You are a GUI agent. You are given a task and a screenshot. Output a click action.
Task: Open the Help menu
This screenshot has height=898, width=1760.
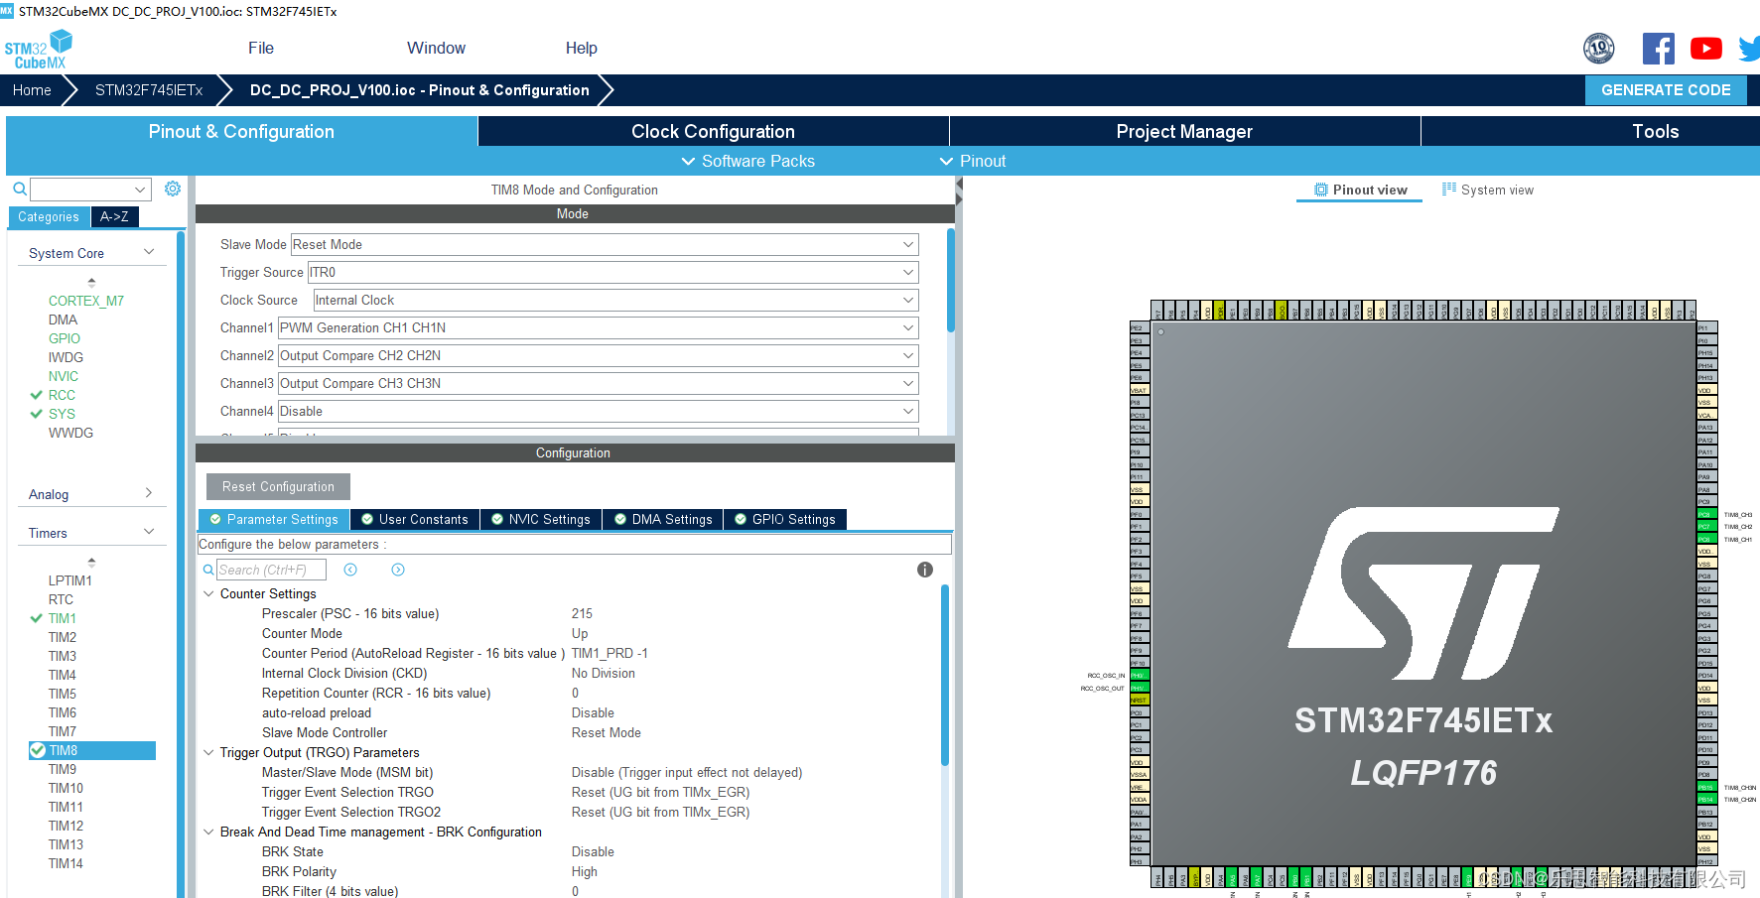[582, 48]
